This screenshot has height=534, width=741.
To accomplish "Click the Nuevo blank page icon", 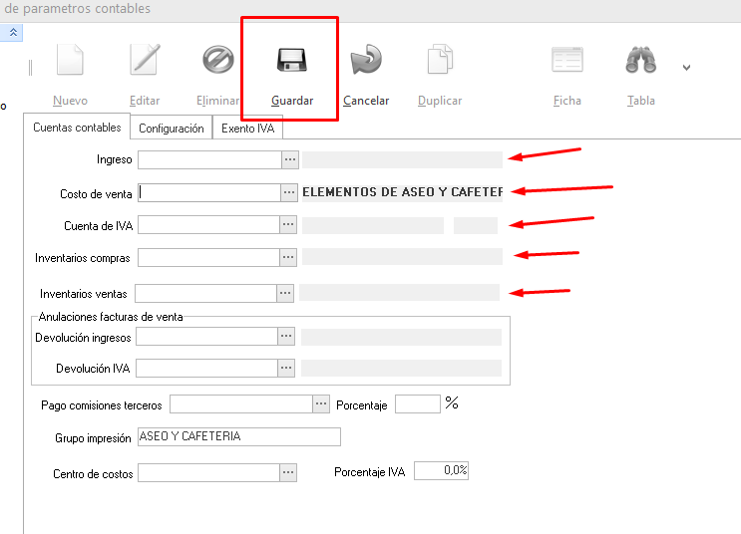I will click(x=70, y=62).
